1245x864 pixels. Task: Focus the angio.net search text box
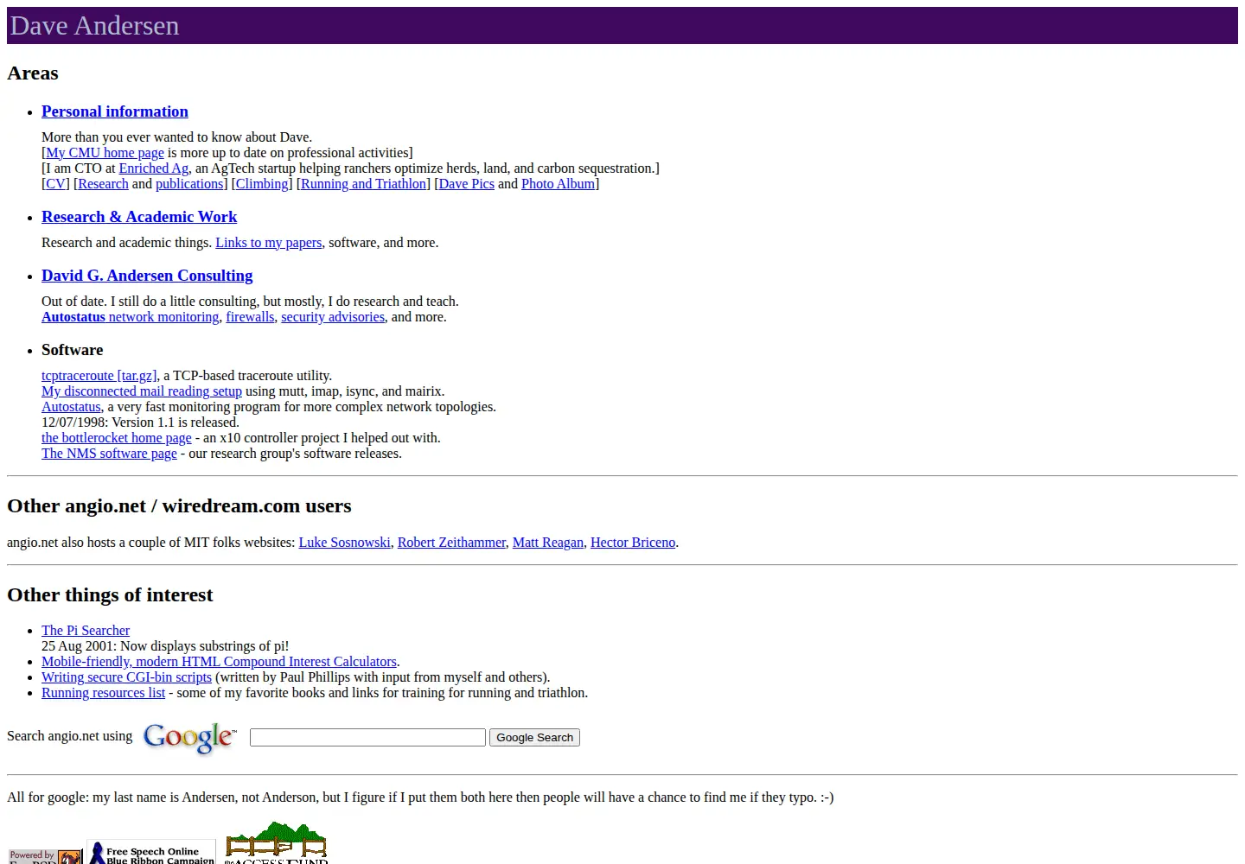coord(367,737)
